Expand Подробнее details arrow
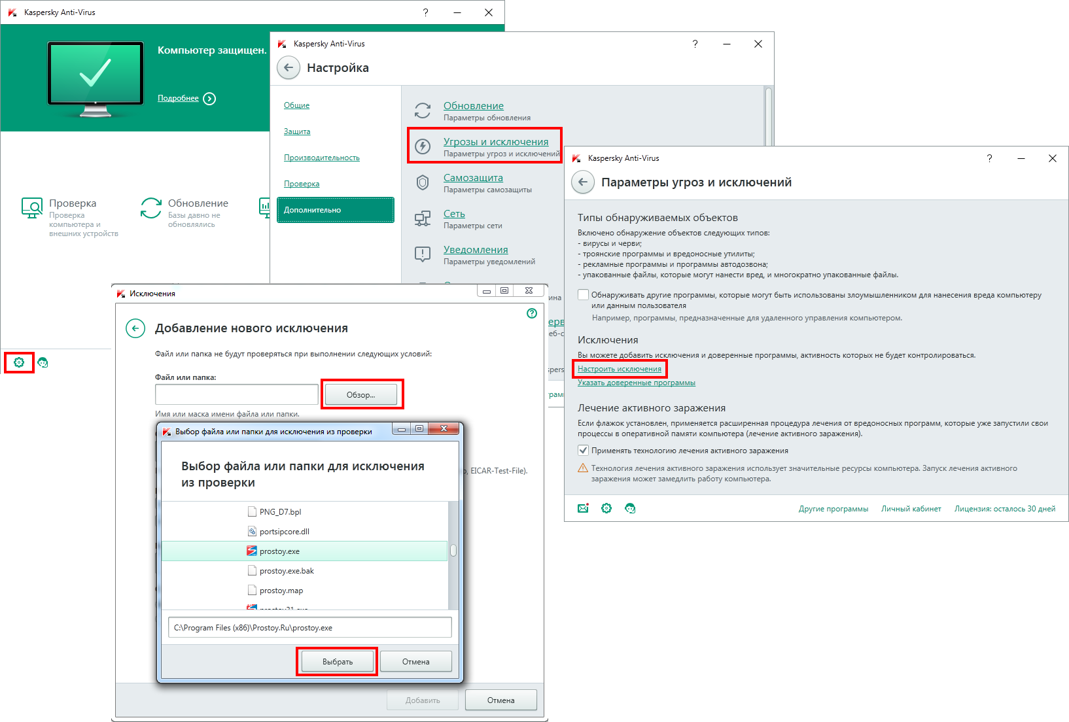This screenshot has height=722, width=1069. [x=209, y=99]
